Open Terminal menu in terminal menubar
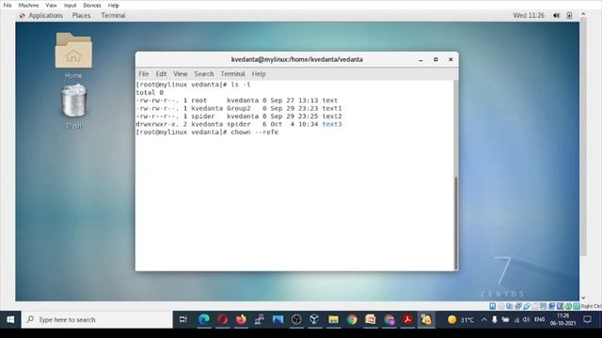Screen dimensions: 602x338 tap(232, 74)
